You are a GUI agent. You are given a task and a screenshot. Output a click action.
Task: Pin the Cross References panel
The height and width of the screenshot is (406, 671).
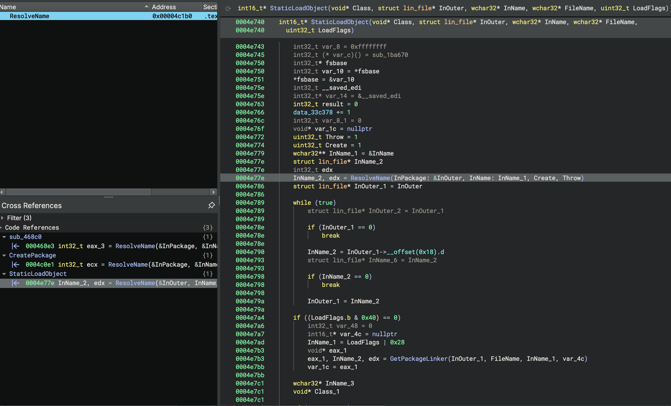(212, 206)
